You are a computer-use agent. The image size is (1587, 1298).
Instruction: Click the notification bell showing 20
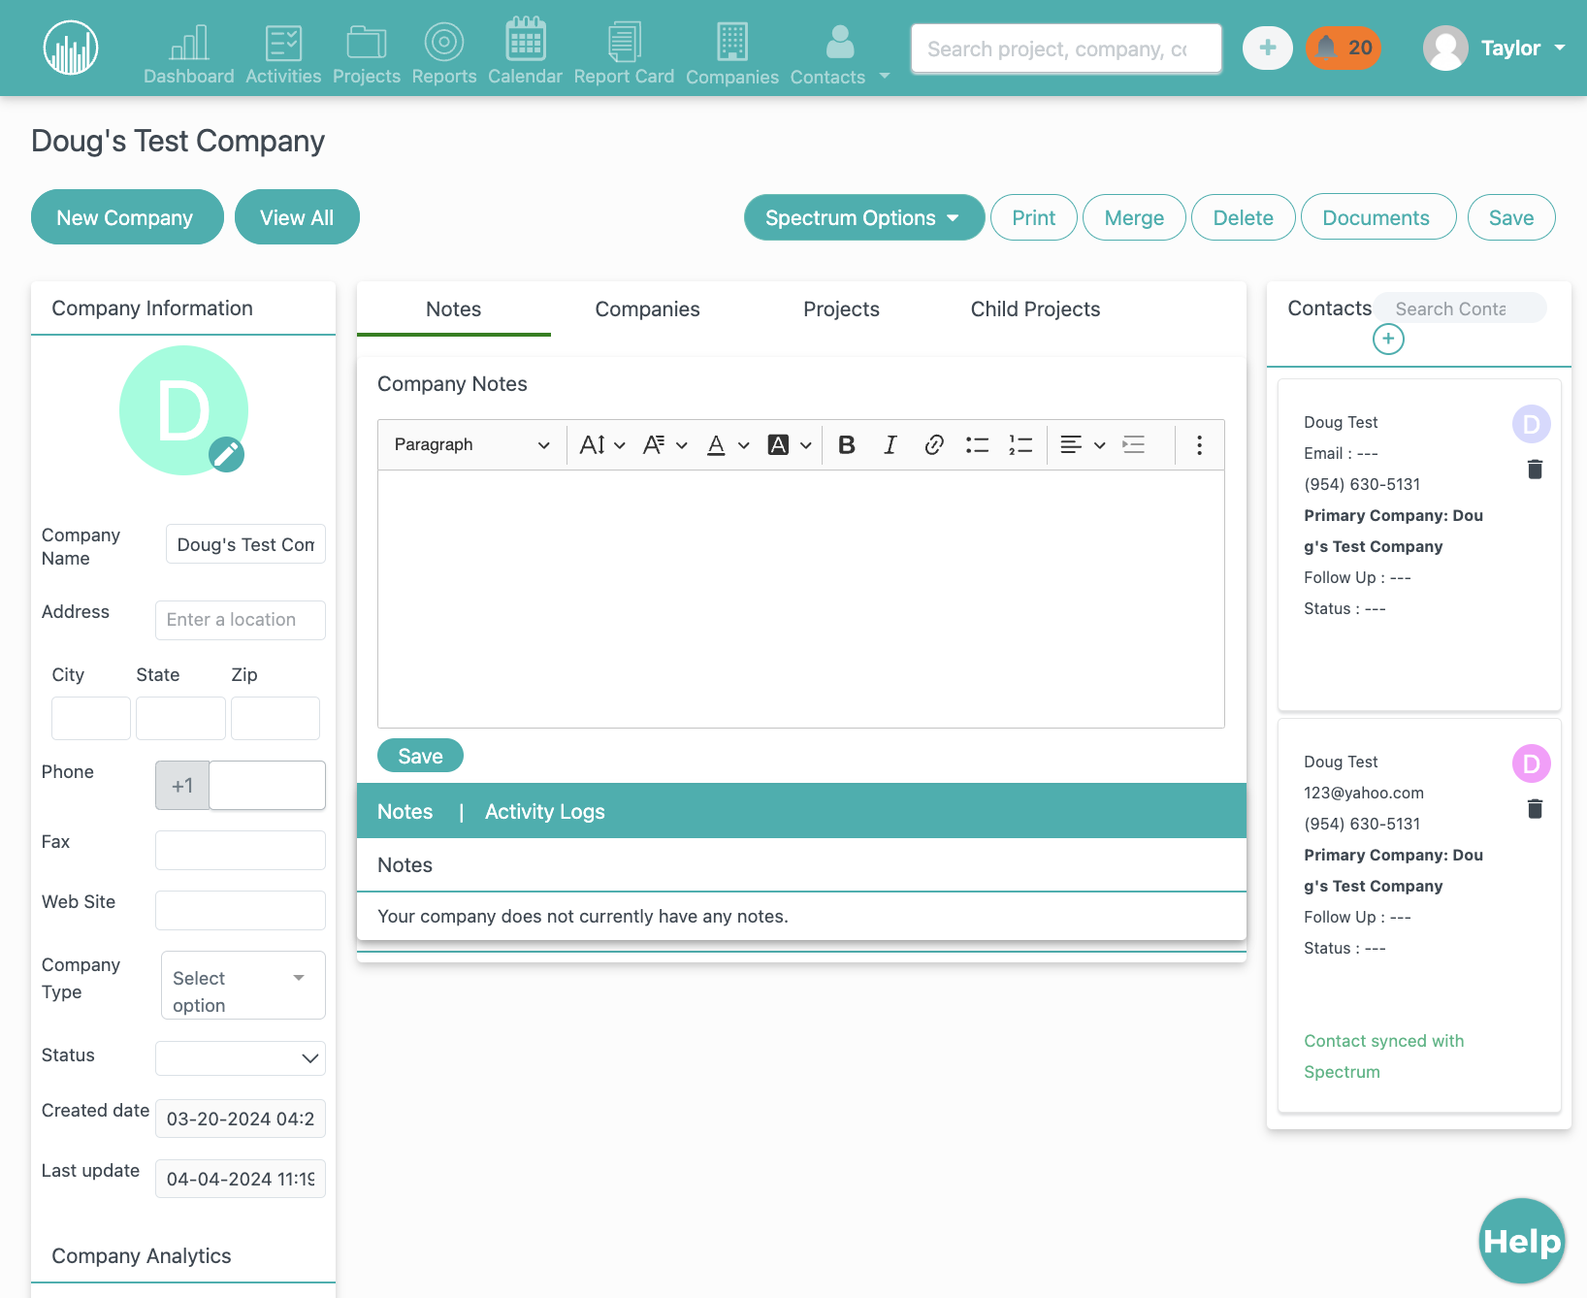(1344, 48)
